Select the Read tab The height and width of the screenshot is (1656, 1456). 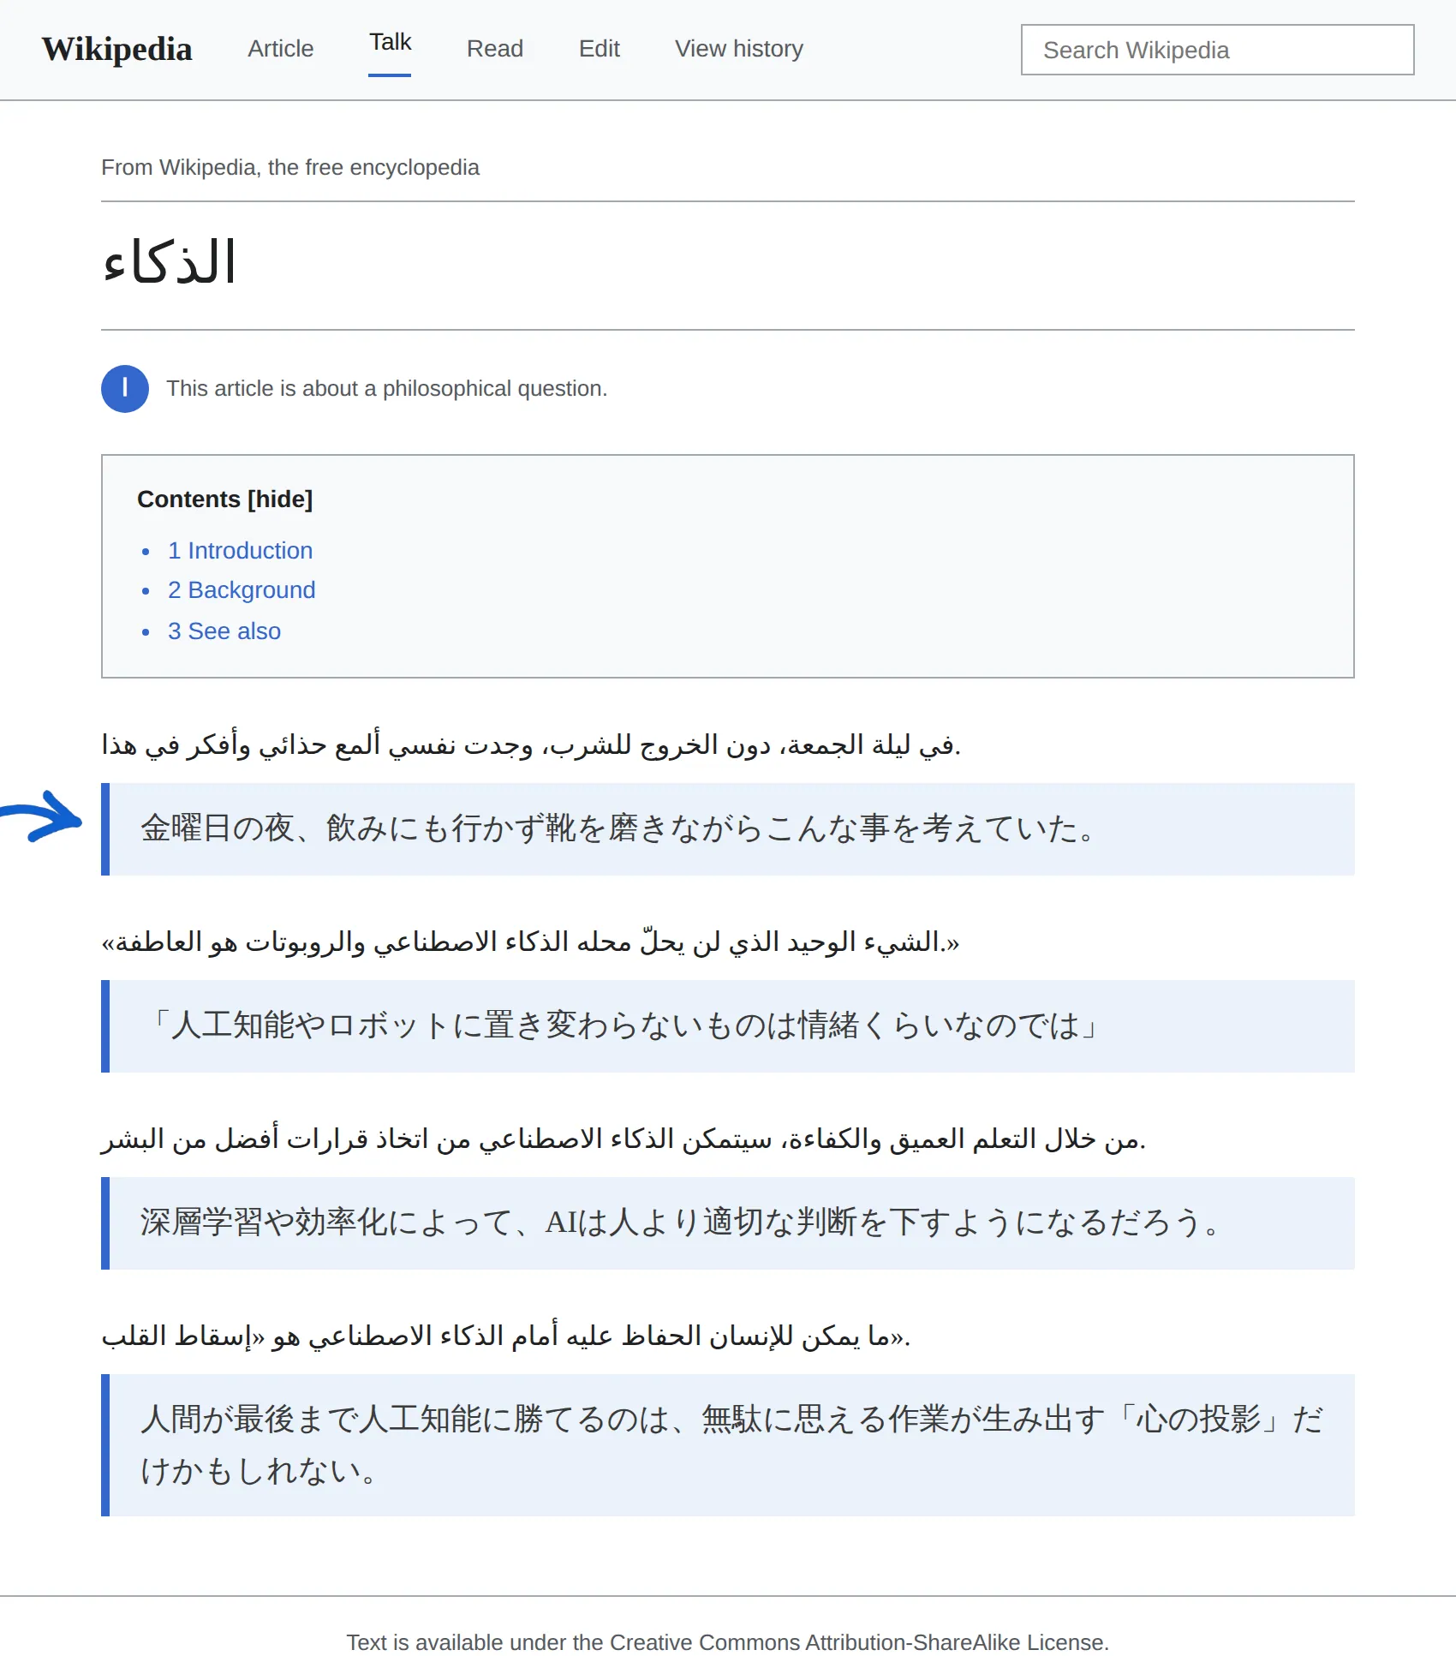click(494, 49)
